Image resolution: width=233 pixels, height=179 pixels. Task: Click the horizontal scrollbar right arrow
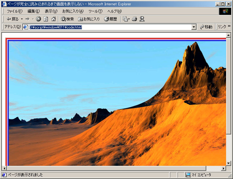pos(223,168)
